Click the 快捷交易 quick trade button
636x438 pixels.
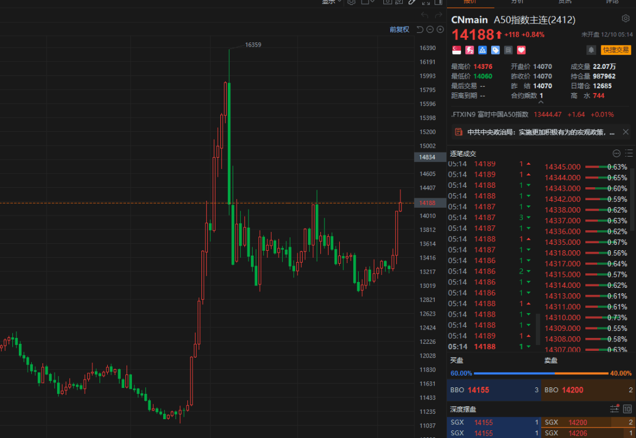pyautogui.click(x=616, y=50)
